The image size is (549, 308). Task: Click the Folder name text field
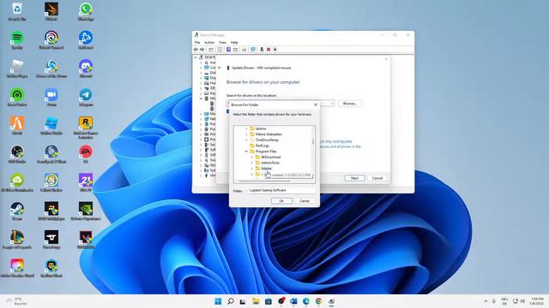click(x=281, y=190)
